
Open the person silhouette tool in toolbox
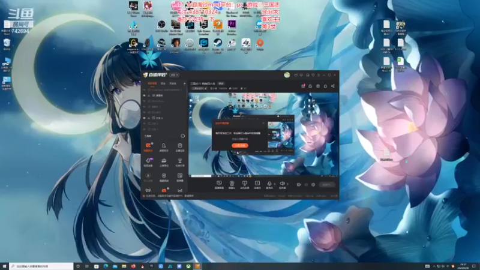click(x=164, y=147)
